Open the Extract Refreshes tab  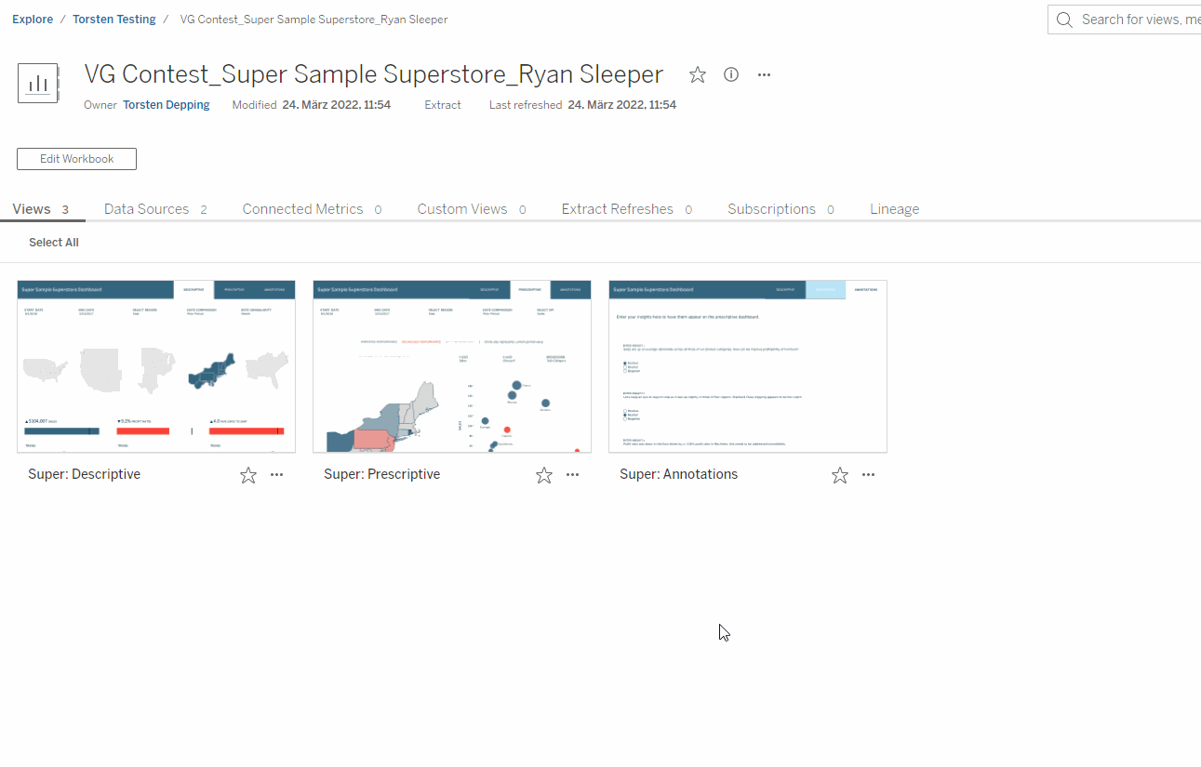pos(627,209)
